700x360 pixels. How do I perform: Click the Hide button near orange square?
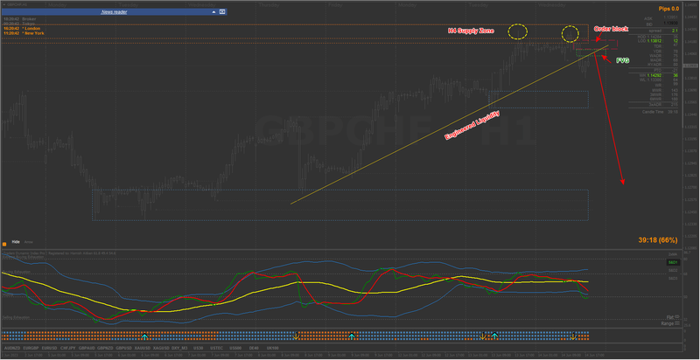pyautogui.click(x=16, y=241)
